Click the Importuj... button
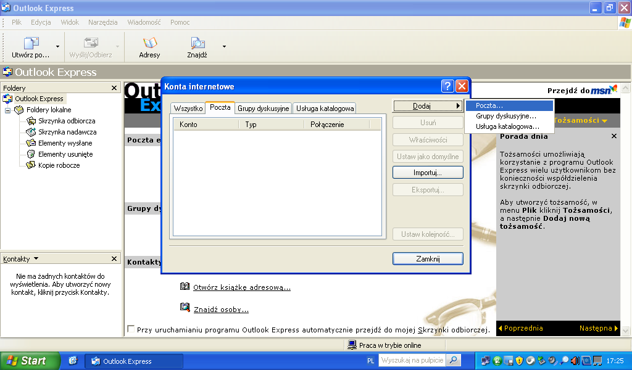Viewport: 632px width, 370px height. click(428, 173)
